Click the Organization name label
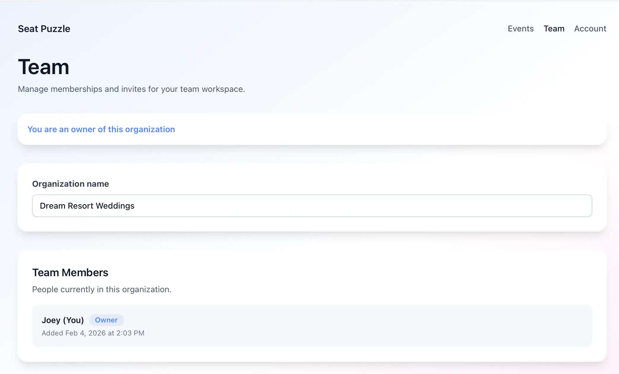The height and width of the screenshot is (374, 619). (x=70, y=184)
